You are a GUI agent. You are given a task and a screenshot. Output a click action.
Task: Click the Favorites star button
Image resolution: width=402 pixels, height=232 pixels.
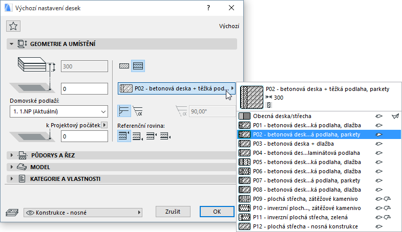pos(14,27)
